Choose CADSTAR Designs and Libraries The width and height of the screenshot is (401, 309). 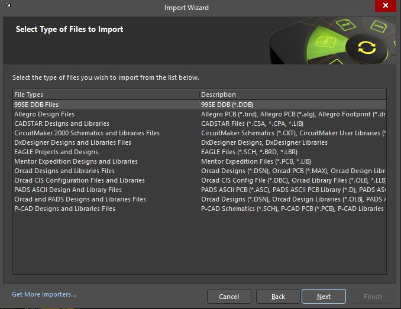(199, 123)
